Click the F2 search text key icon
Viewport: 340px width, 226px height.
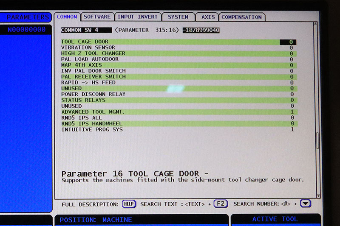[x=221, y=204]
